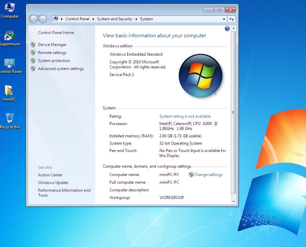306x247 pixels.
Task: Expand the root breadcrumb arrow before Control Panel
Action: click(62, 19)
